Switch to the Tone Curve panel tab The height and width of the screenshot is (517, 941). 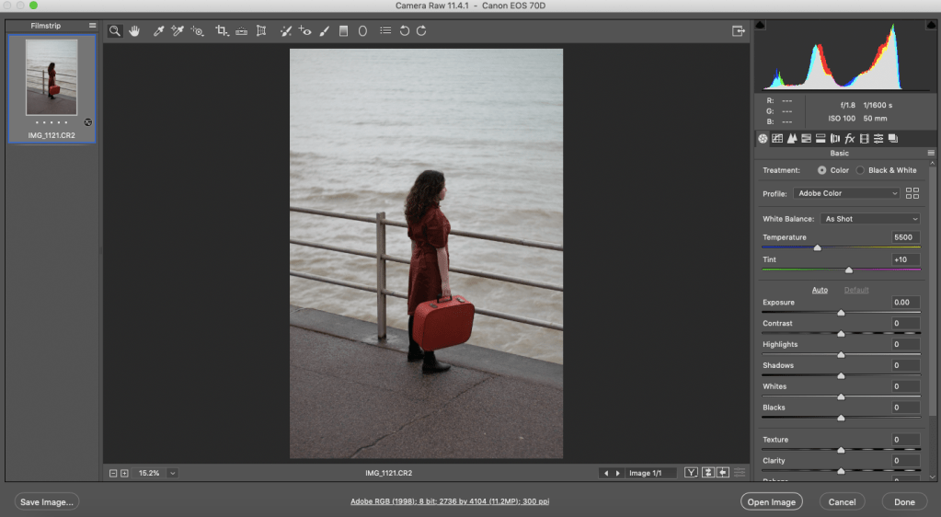click(777, 138)
